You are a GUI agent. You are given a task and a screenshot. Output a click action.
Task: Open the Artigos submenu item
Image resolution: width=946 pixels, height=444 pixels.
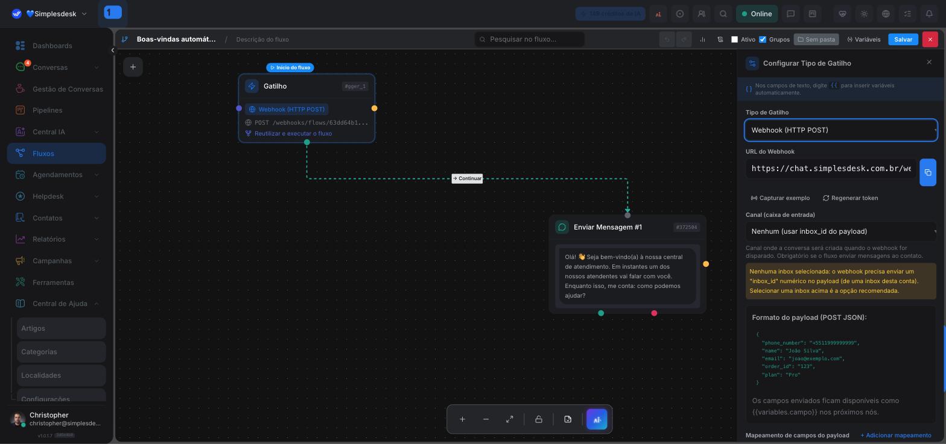tap(62, 328)
